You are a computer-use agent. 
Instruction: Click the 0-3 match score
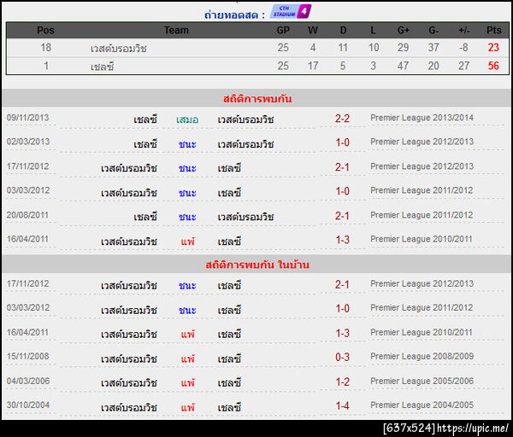click(x=342, y=357)
